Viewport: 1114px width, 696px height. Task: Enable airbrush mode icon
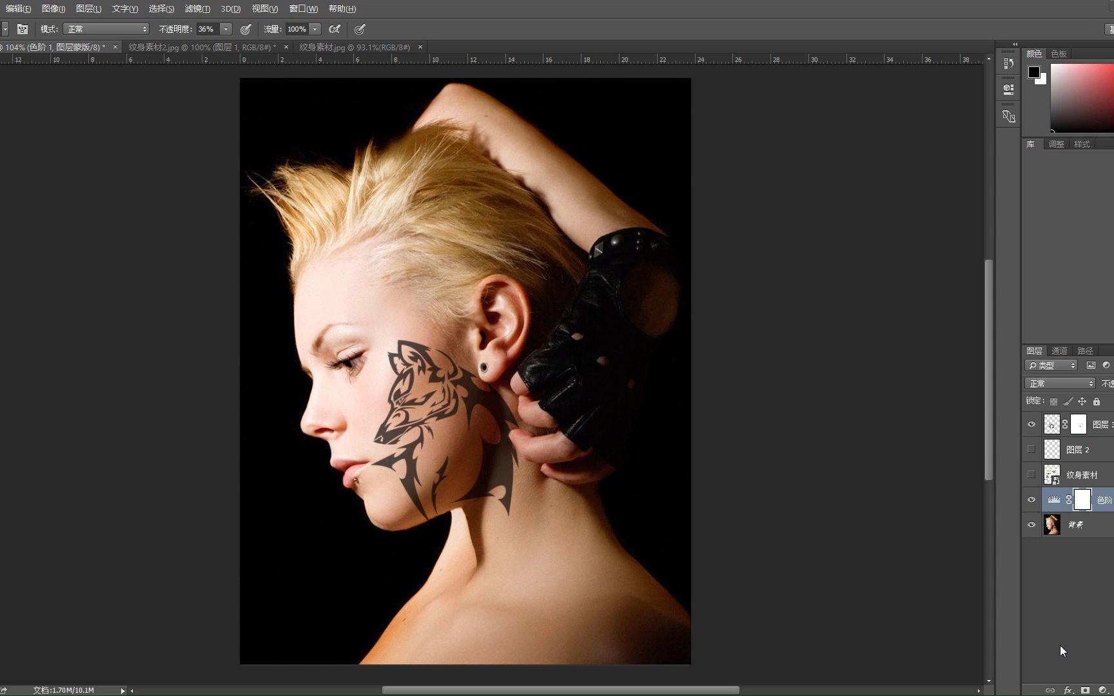pos(335,29)
